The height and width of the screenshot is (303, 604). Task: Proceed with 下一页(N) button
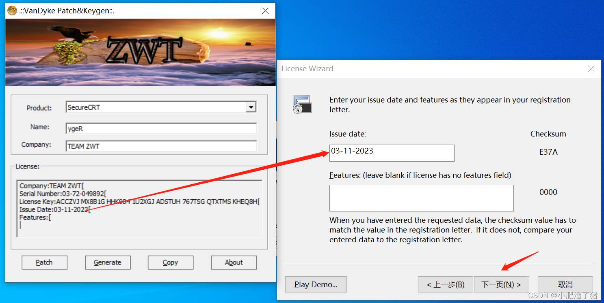coord(502,284)
